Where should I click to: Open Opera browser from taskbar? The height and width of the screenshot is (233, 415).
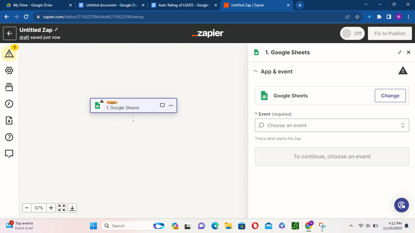click(x=255, y=226)
